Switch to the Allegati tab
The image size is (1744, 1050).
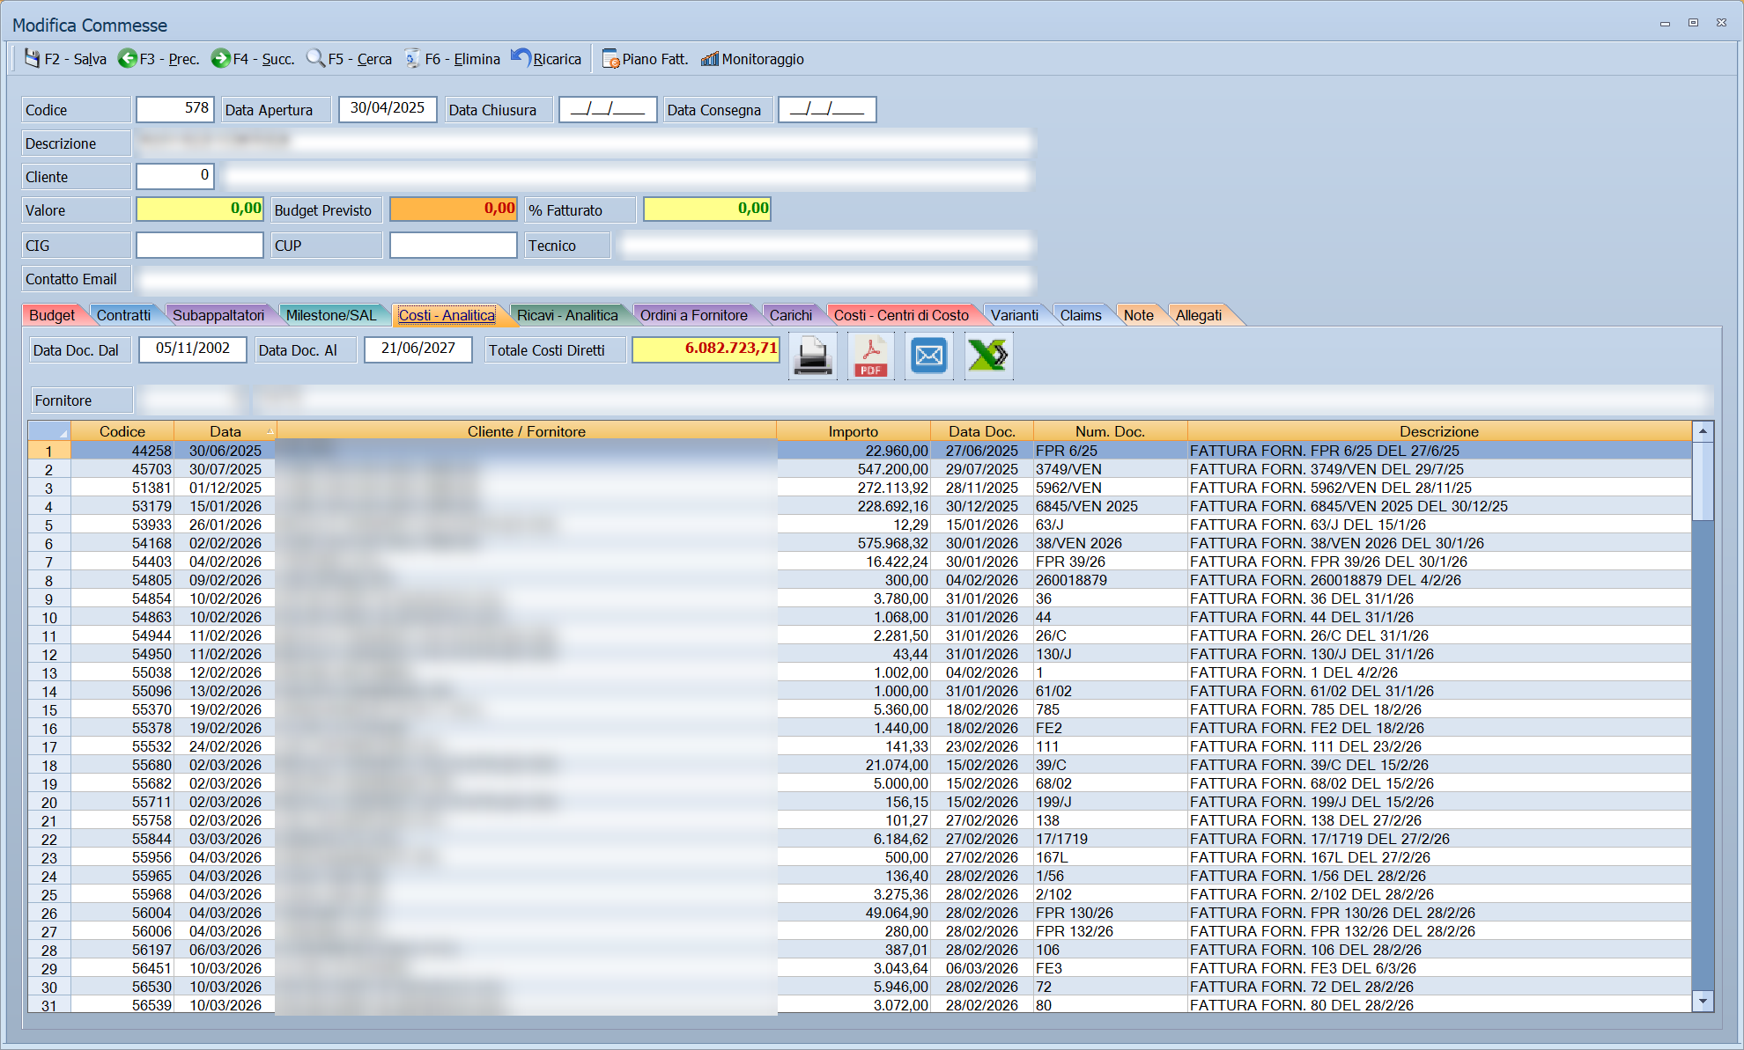[x=1199, y=315]
